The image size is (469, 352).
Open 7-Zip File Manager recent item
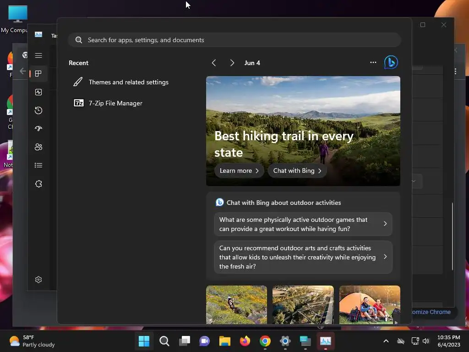tap(108, 103)
